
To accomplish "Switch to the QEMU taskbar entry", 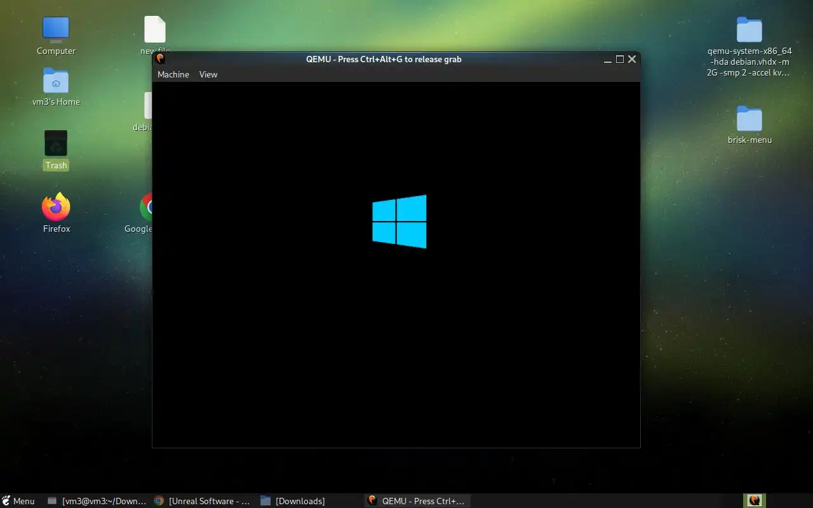I will [417, 501].
